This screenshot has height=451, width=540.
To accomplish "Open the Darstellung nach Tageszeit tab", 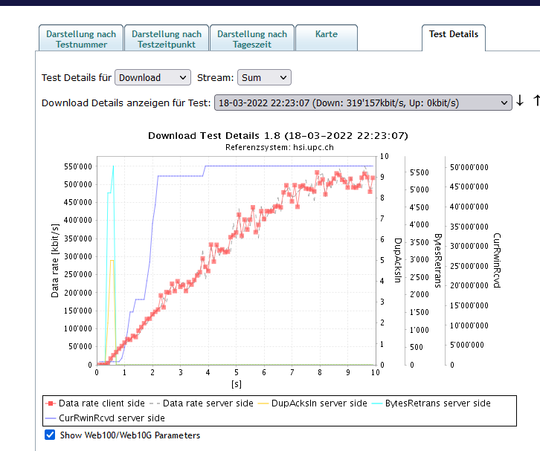I will tap(251, 39).
